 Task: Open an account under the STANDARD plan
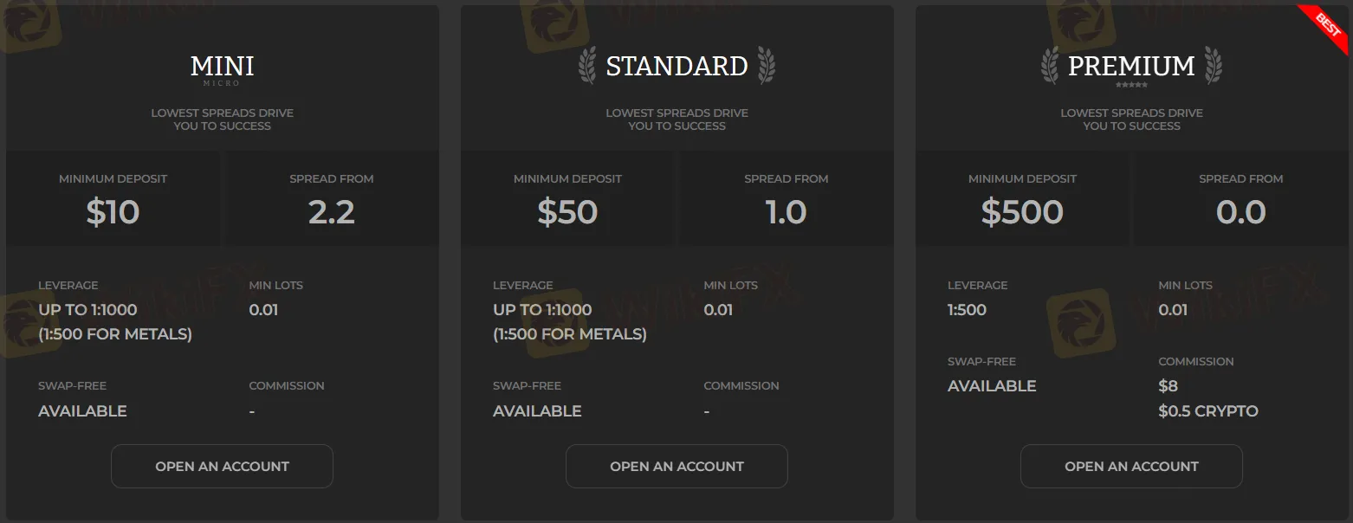(x=676, y=466)
